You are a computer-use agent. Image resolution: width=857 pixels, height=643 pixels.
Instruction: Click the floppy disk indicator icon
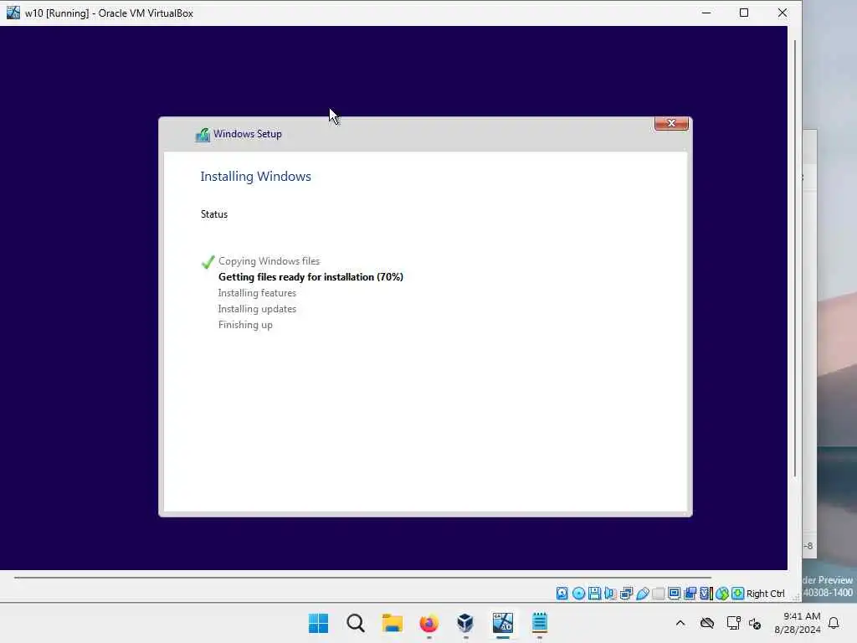coord(594,594)
